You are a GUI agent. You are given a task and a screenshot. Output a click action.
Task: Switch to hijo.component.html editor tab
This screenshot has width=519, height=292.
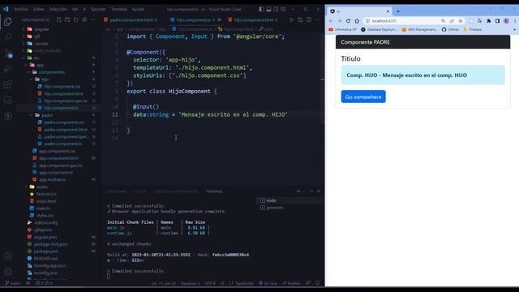click(254, 19)
